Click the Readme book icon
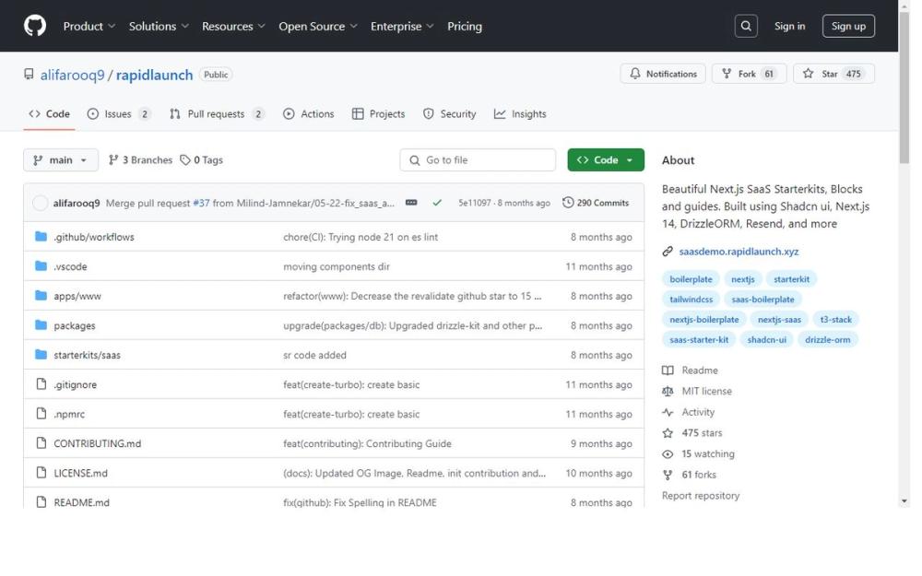 pos(668,370)
